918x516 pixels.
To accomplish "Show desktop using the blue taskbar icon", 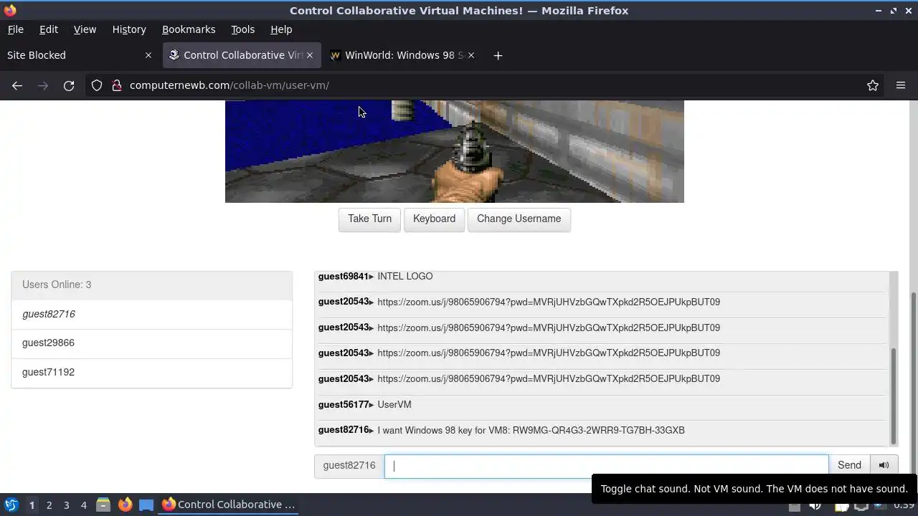I will pyautogui.click(x=146, y=505).
